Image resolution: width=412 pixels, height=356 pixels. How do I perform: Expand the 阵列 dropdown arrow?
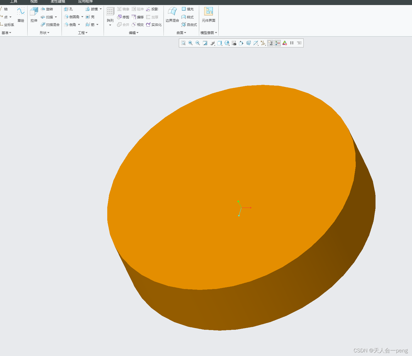click(110, 25)
